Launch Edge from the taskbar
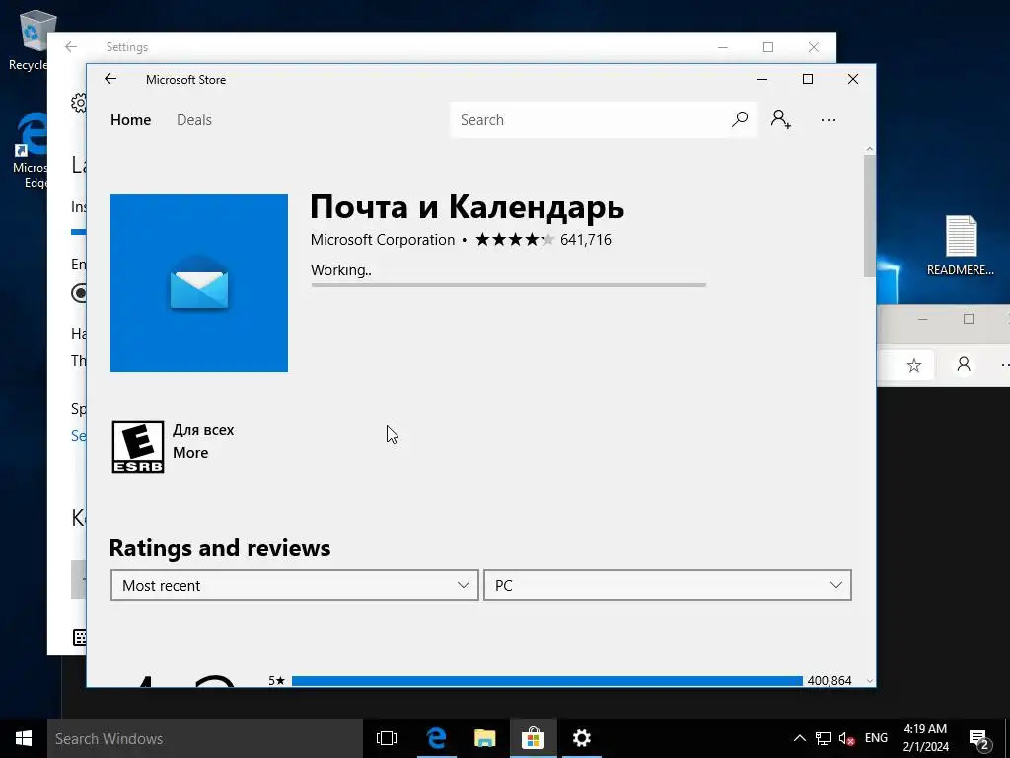 coord(436,738)
